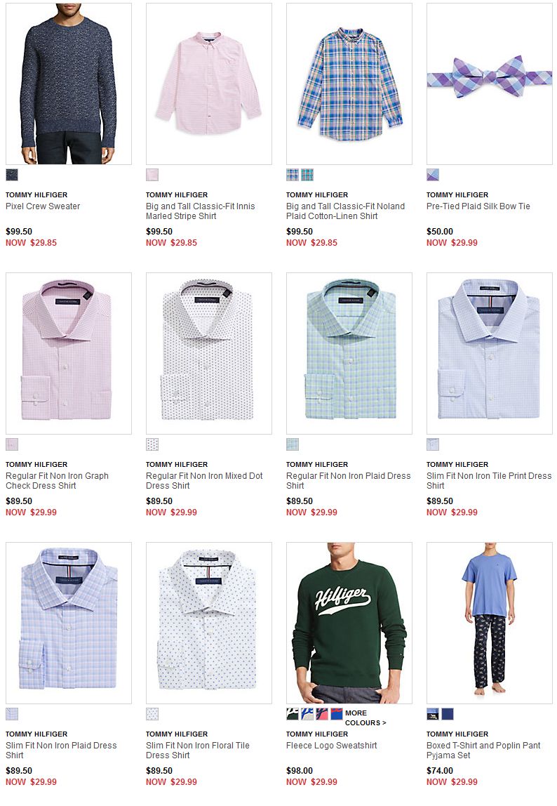Select navy swatch under Pixel Crew Sweater
557x806 pixels.
click(12, 175)
